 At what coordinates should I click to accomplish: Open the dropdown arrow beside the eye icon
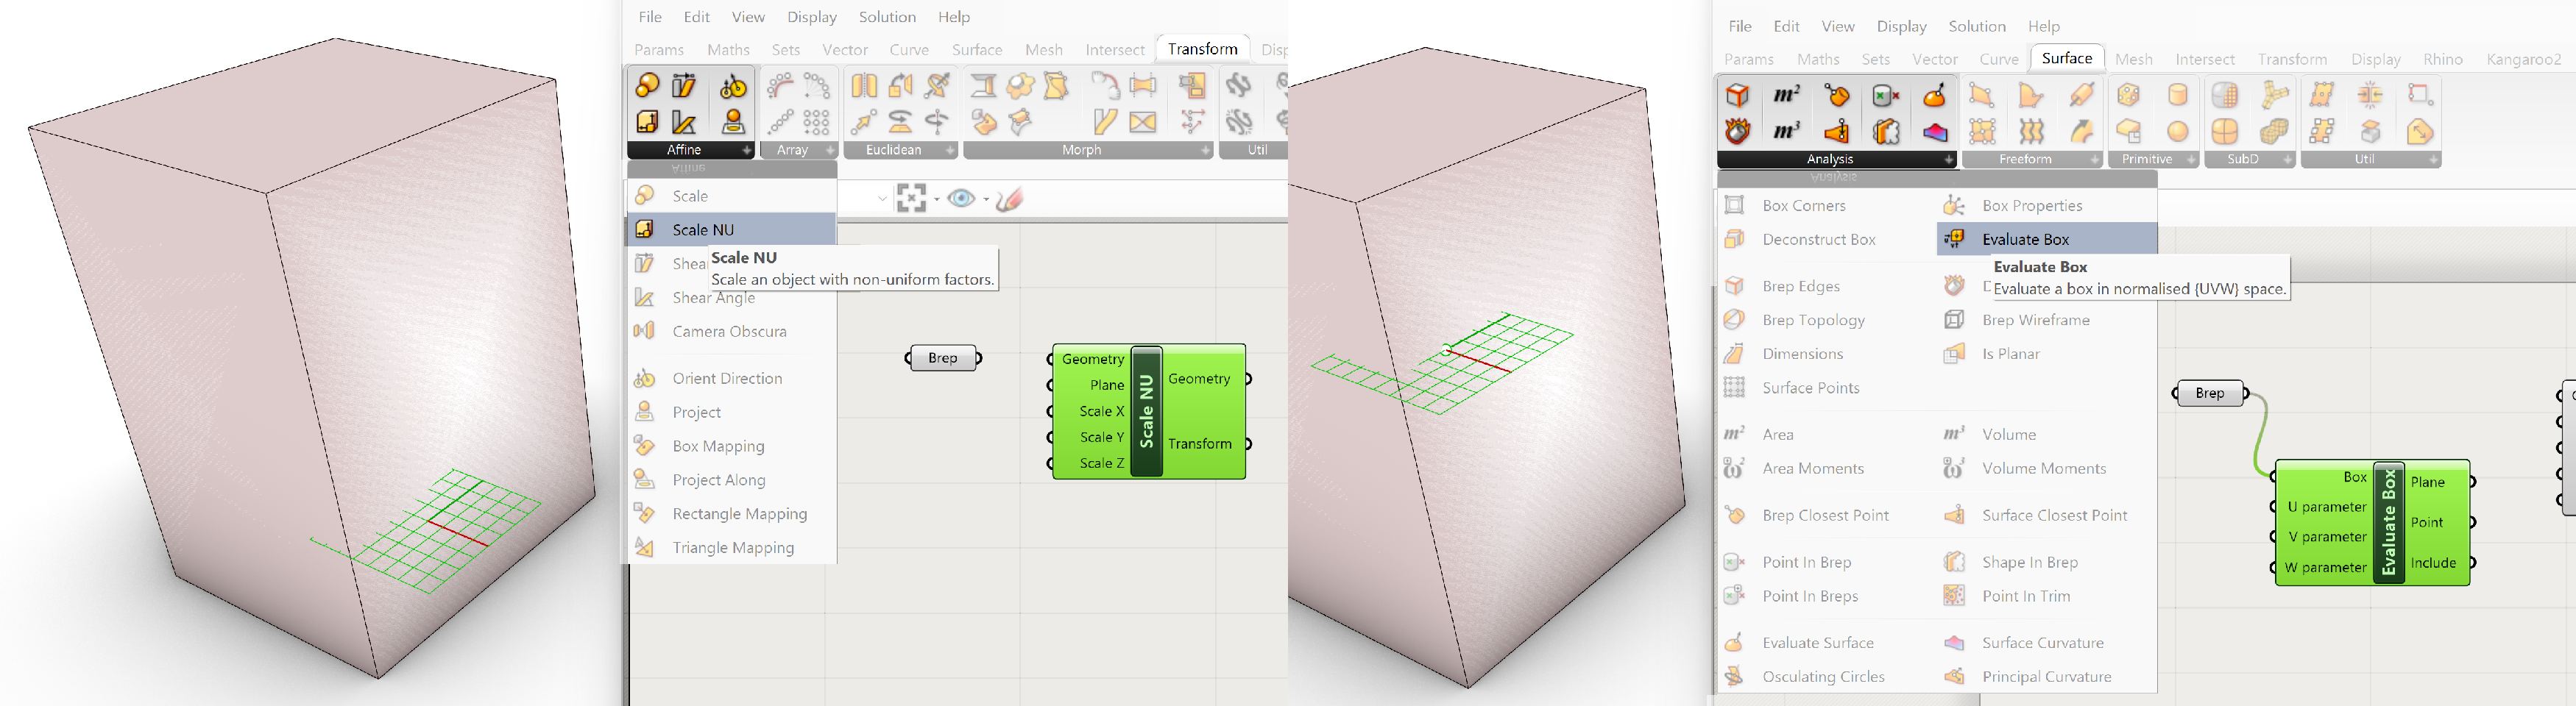(986, 199)
